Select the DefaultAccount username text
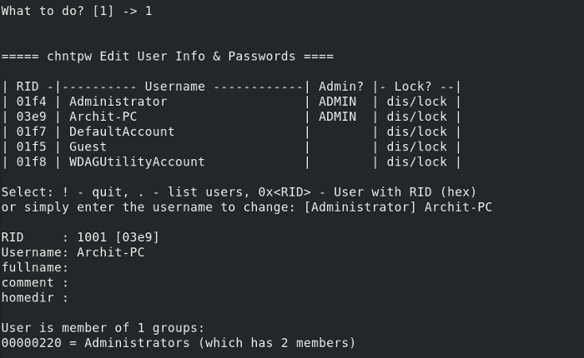Viewport: 584px width, 358px height. pyautogui.click(x=122, y=132)
